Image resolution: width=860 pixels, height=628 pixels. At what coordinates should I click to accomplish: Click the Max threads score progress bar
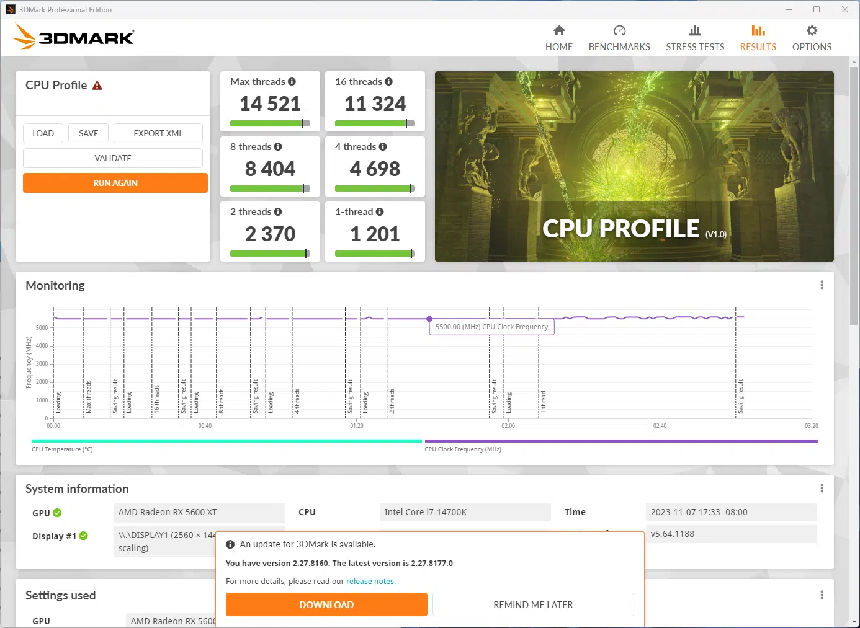click(270, 123)
